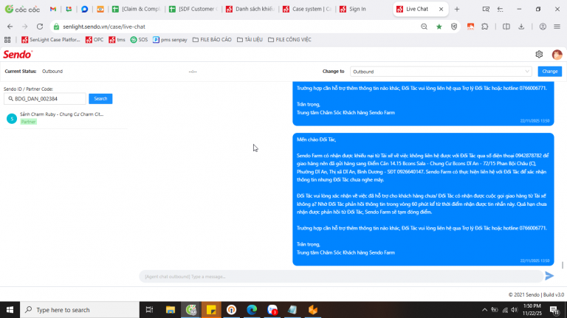
Task: Open the settings gear icon
Action: 539,54
